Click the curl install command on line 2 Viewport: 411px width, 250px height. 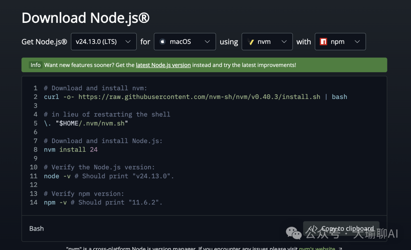coord(51,97)
